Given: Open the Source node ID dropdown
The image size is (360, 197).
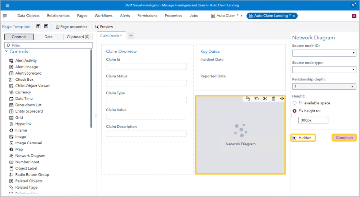Looking at the screenshot, I should pos(324,53).
